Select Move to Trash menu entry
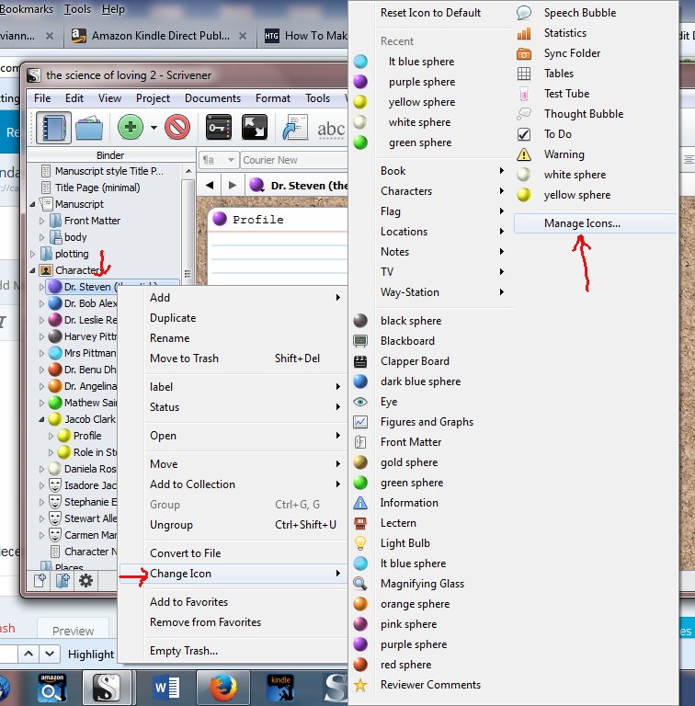695x706 pixels. [x=184, y=359]
